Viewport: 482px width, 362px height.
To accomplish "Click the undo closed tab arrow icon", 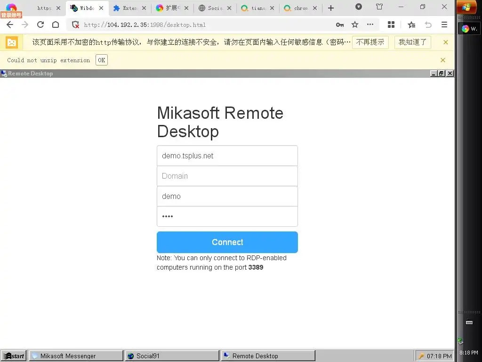I will [x=428, y=25].
